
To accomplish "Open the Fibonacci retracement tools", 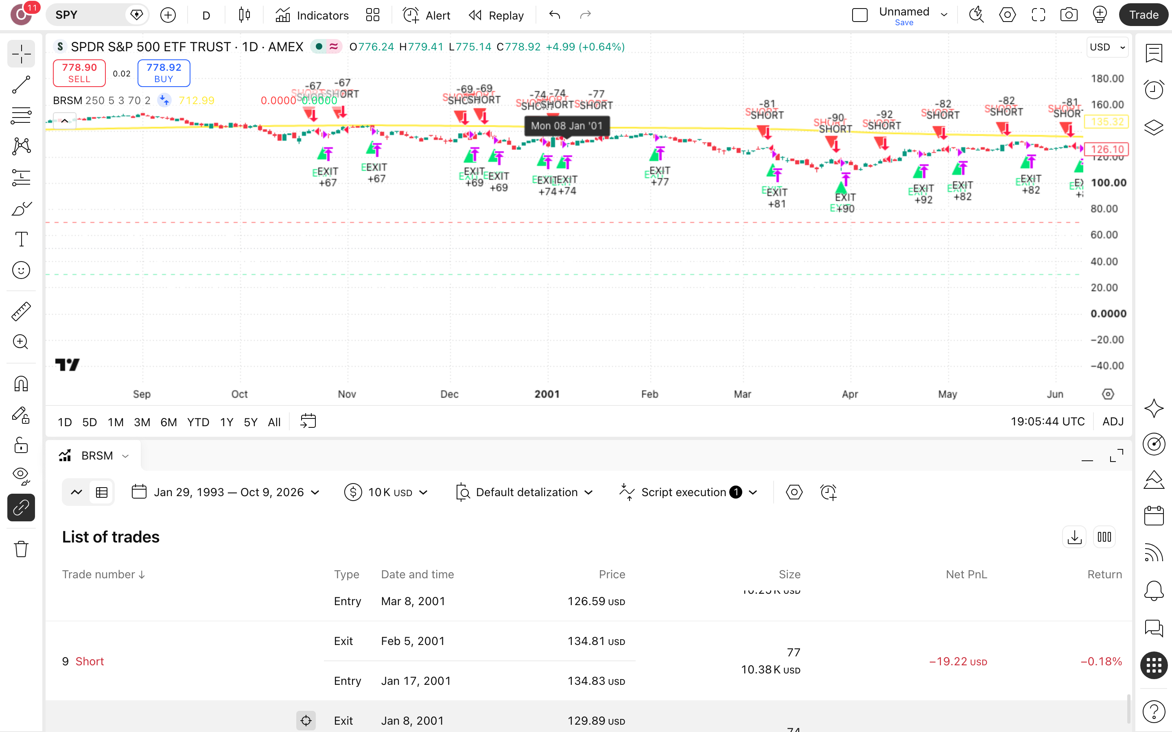I will [x=21, y=116].
